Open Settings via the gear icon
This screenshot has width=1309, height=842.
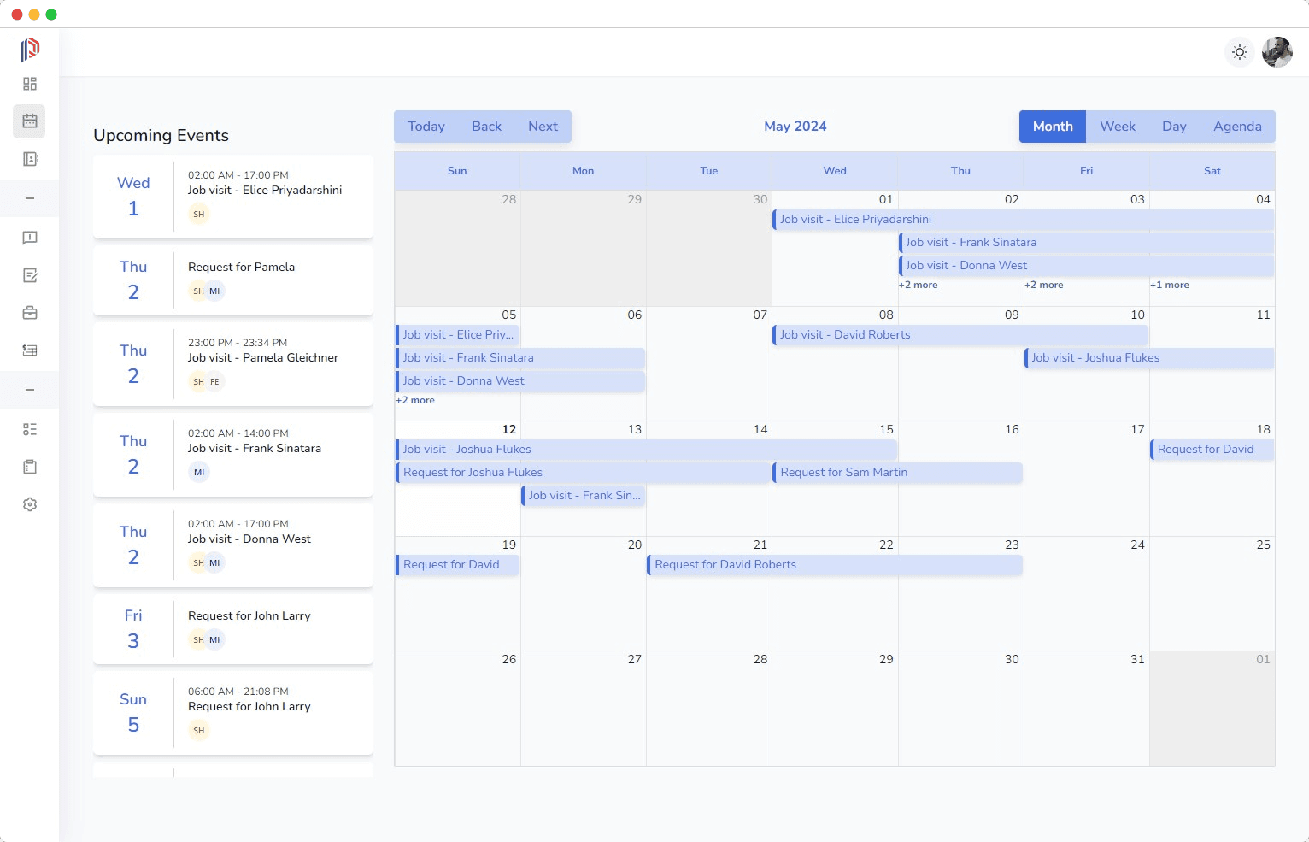[29, 503]
